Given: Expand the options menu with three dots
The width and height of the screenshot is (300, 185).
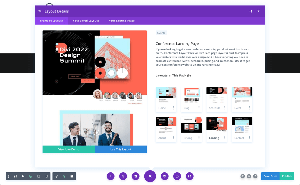Looking at the screenshot, I should pyautogui.click(x=8, y=176).
